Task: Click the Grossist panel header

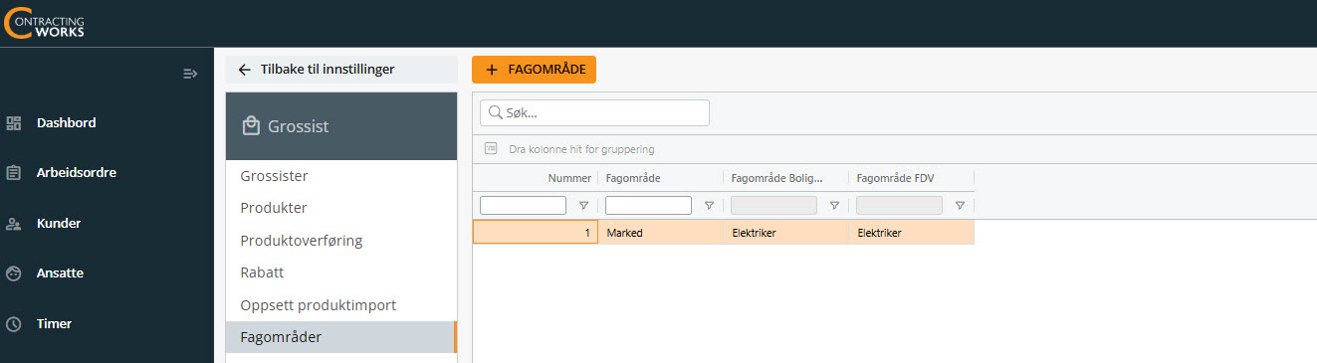Action: (x=340, y=126)
